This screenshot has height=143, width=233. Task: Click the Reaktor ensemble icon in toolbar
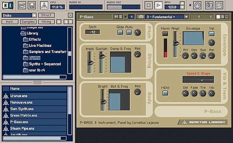click(44, 5)
